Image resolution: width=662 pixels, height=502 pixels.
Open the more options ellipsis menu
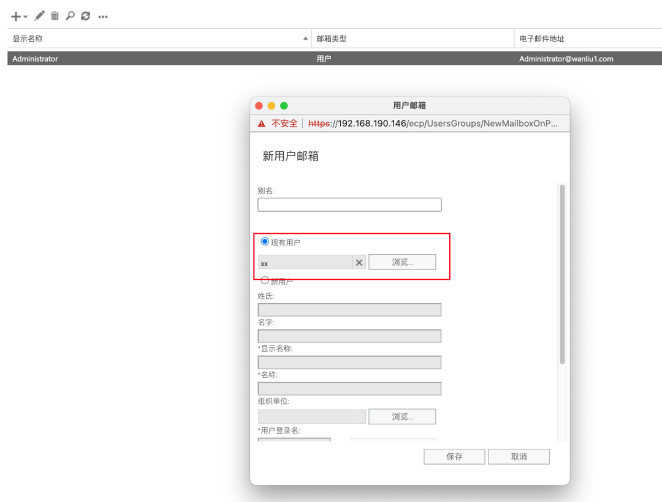pos(103,17)
